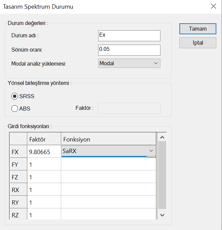Edit the Sönüm oranı value field
This screenshot has width=222, height=230.
(129, 50)
